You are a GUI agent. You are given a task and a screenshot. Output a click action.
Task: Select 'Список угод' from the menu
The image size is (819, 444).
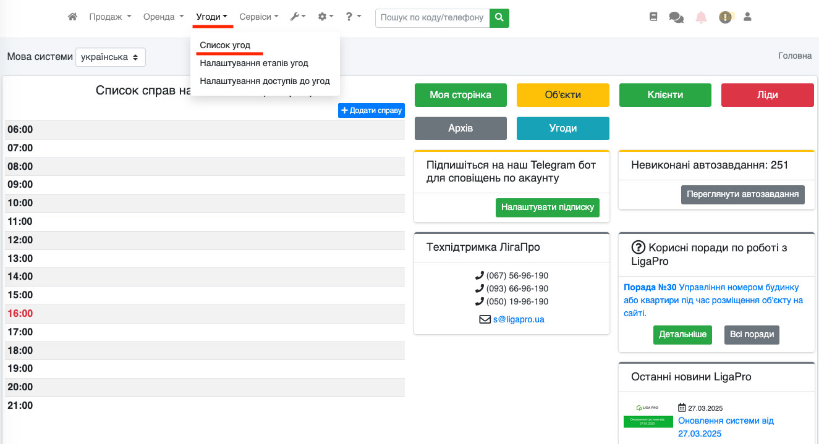(x=225, y=46)
